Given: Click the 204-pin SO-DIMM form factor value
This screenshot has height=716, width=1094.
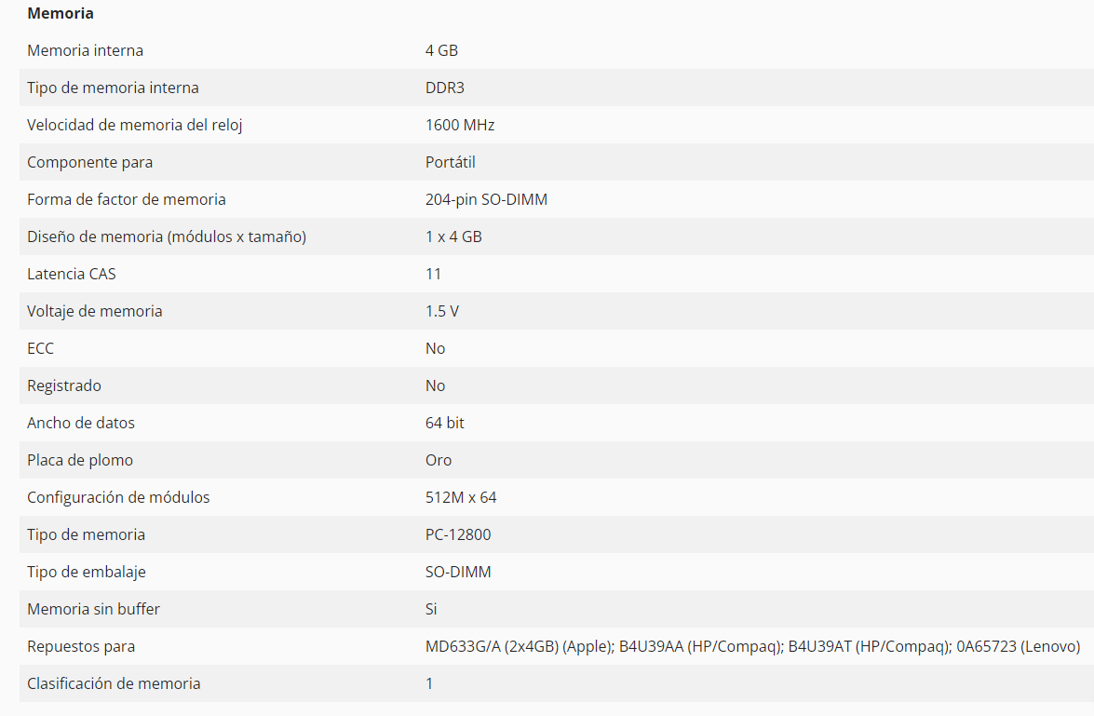Looking at the screenshot, I should click(486, 199).
